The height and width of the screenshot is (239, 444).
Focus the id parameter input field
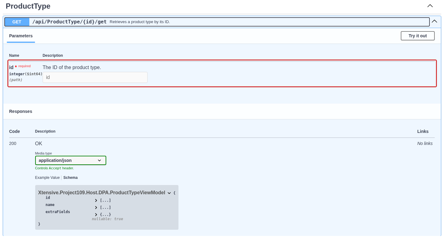pos(95,77)
